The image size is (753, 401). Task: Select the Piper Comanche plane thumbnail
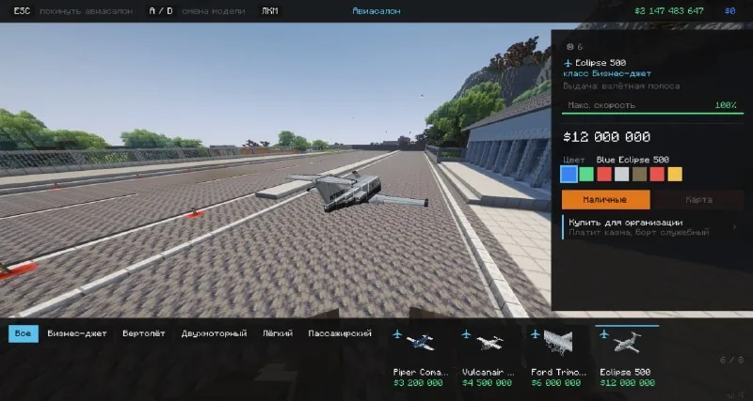coord(420,342)
